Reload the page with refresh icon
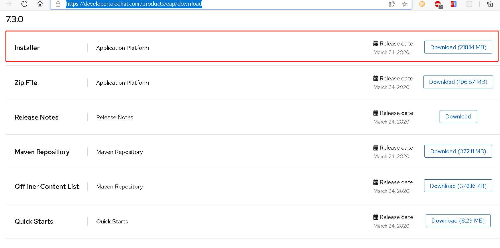The height and width of the screenshot is (248, 500). [24, 4]
